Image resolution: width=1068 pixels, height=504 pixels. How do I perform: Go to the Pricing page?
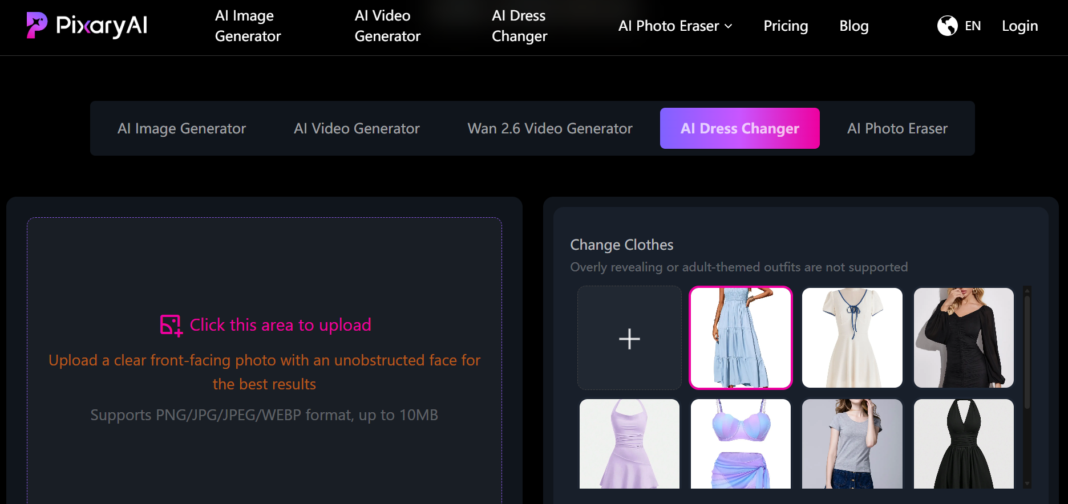[x=786, y=26]
